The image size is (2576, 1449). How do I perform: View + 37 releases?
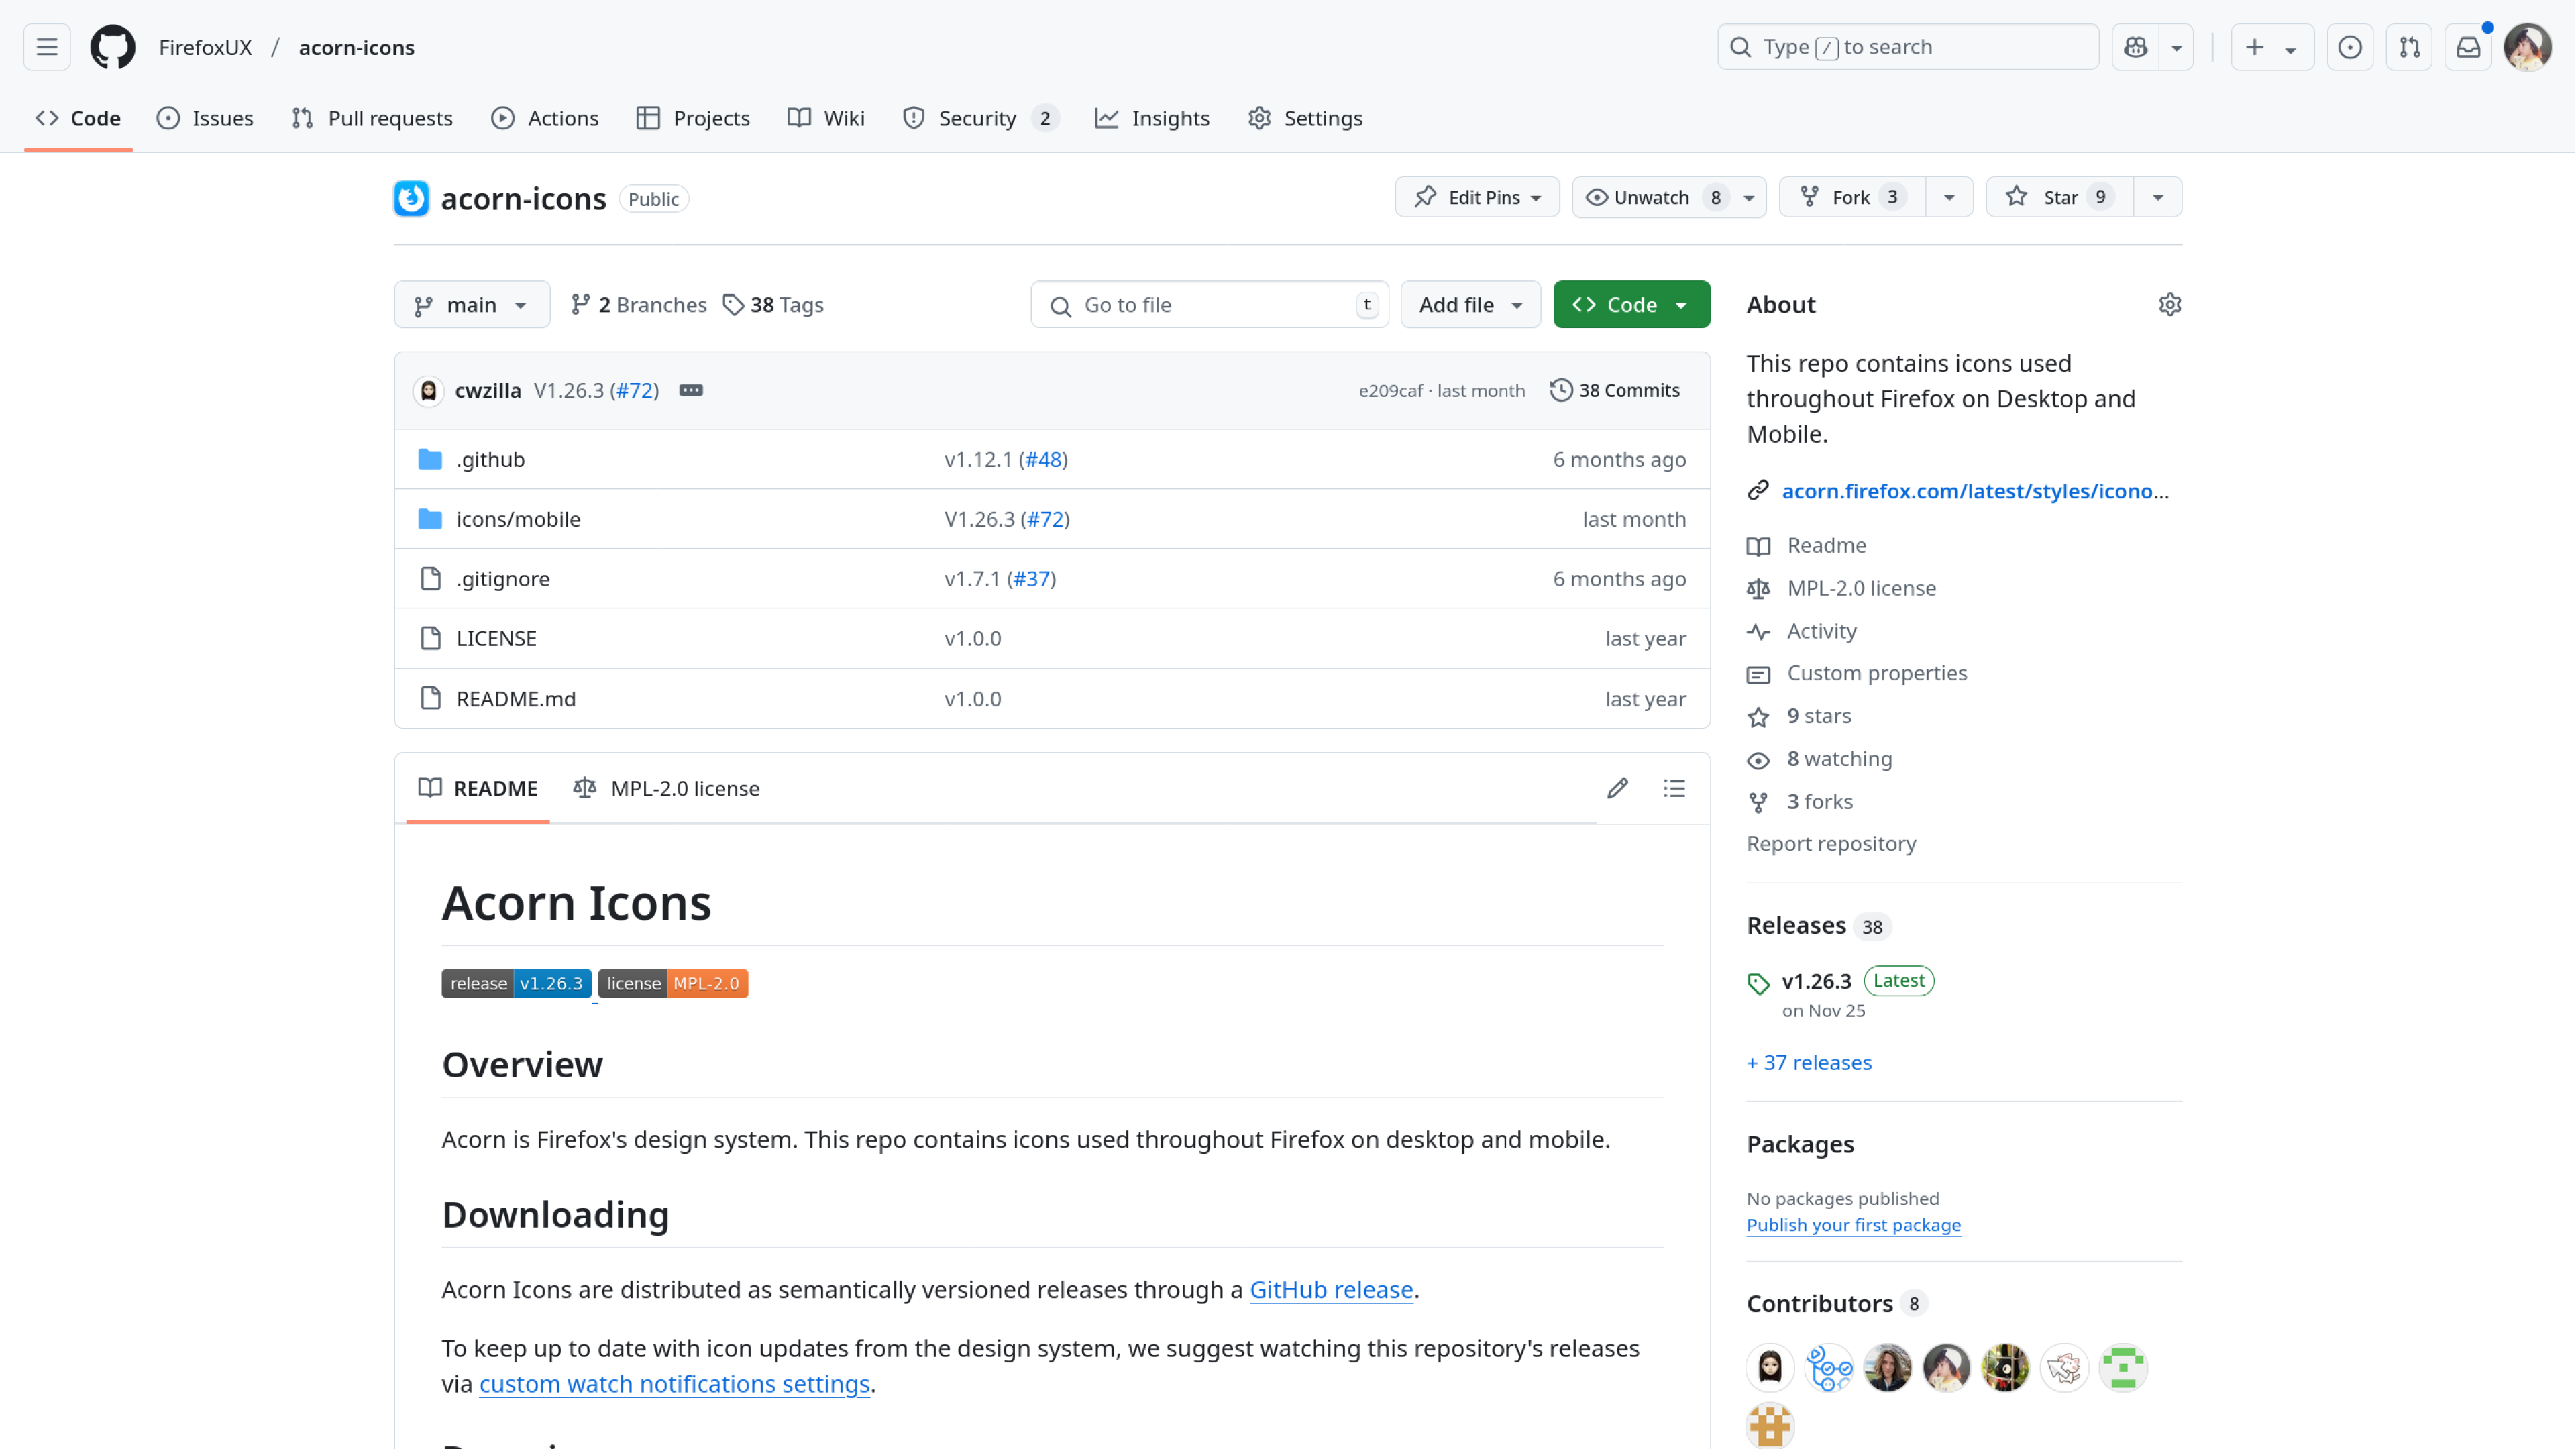click(x=1809, y=1063)
